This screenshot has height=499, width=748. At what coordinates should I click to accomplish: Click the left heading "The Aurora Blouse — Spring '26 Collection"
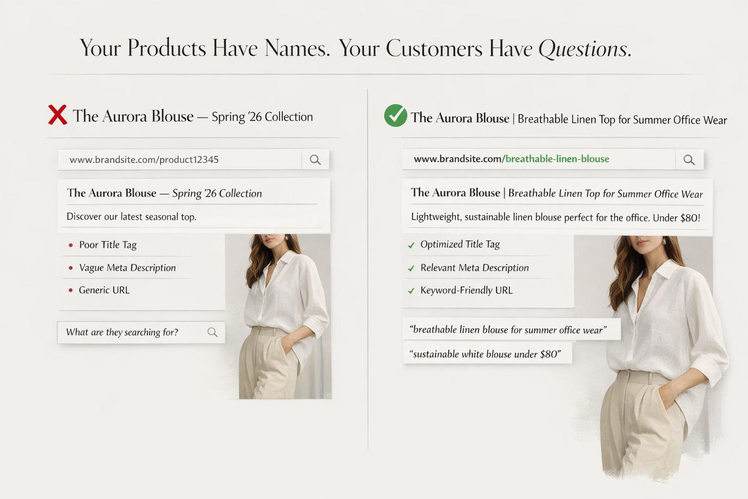192,116
